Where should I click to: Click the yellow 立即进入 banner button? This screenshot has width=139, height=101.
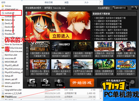(x=61, y=36)
